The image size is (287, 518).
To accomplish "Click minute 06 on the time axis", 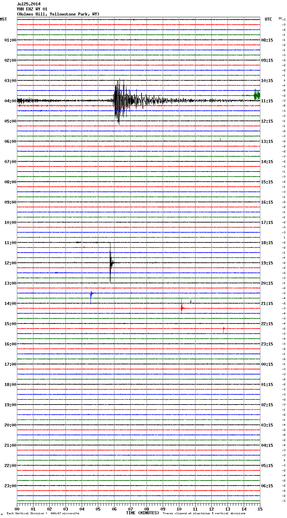I will click(114, 509).
